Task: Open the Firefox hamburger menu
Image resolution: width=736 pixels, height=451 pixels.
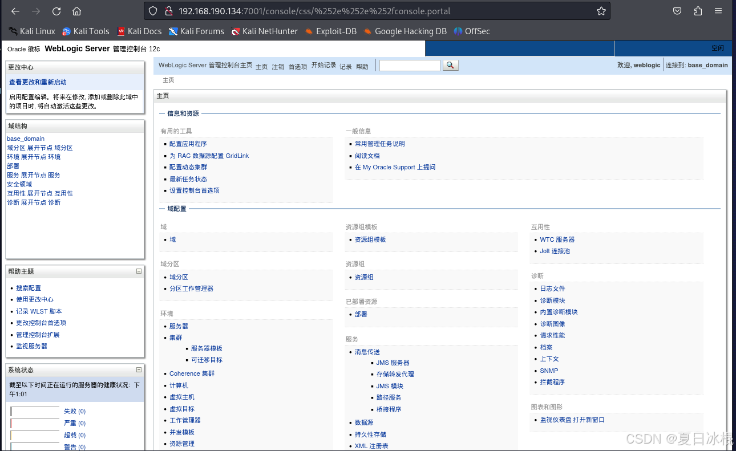Action: click(x=719, y=11)
